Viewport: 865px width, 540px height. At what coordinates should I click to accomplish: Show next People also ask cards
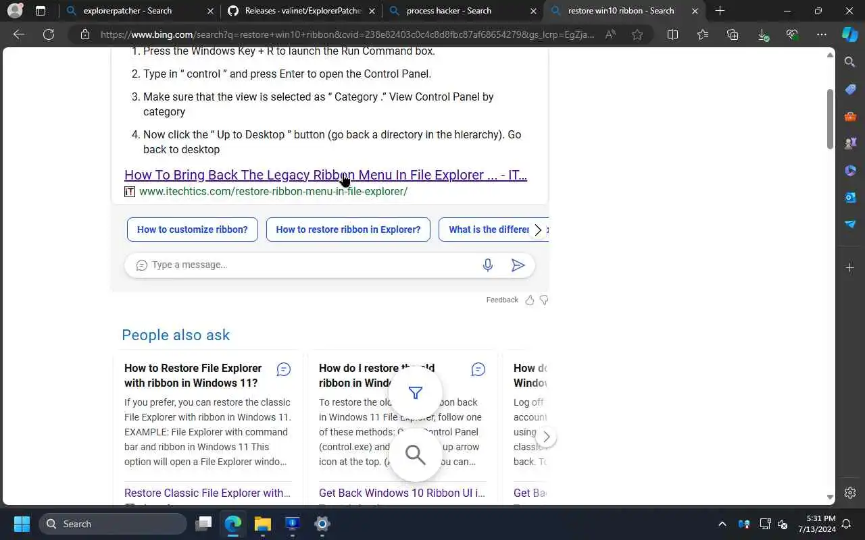click(546, 437)
